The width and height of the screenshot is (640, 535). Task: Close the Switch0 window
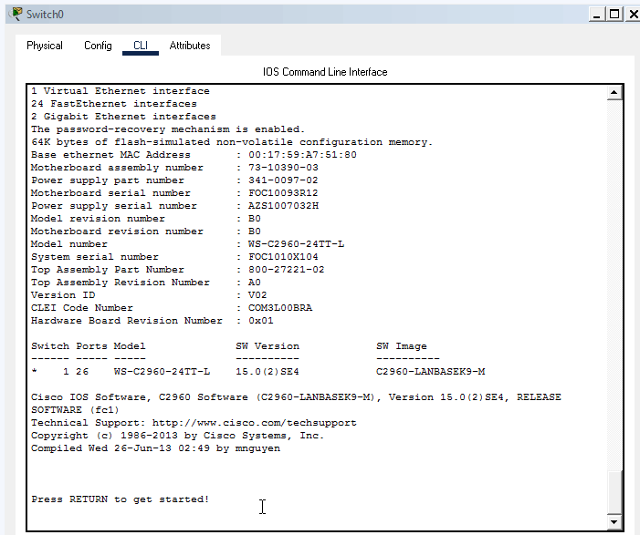pos(630,14)
